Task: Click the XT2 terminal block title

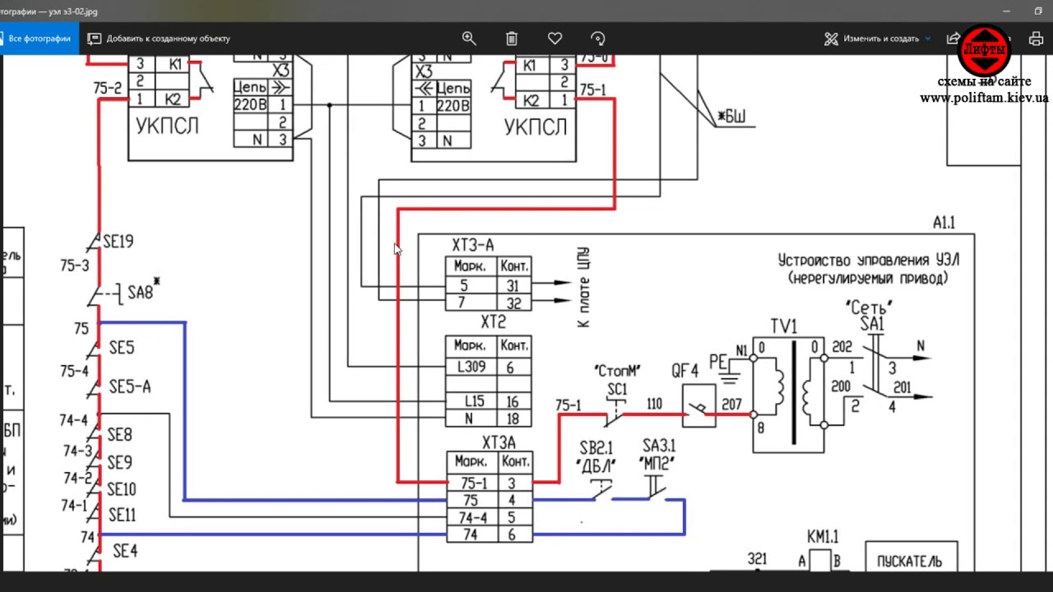Action: point(493,321)
